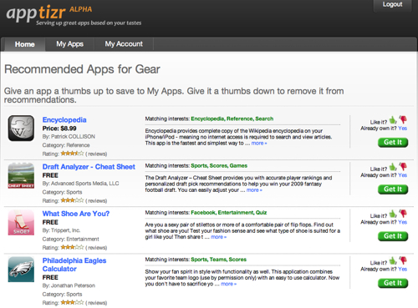Go to the Home tab

(x=25, y=44)
